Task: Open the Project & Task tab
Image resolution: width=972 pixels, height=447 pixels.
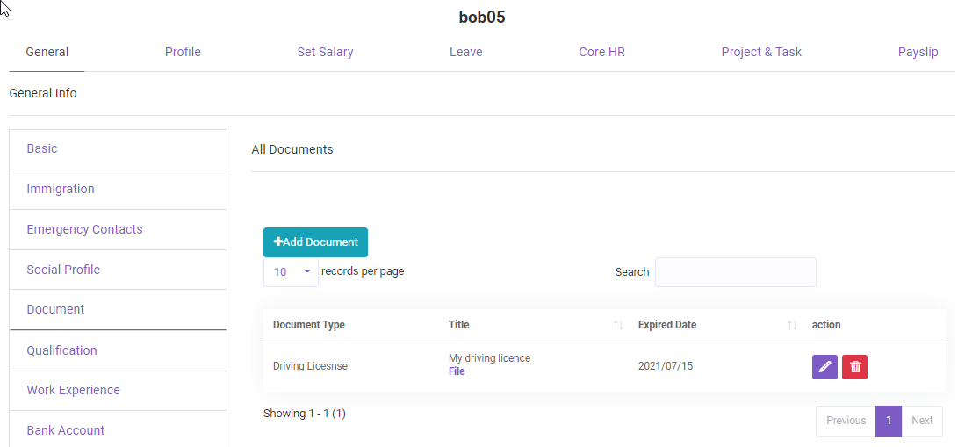Action: point(761,52)
